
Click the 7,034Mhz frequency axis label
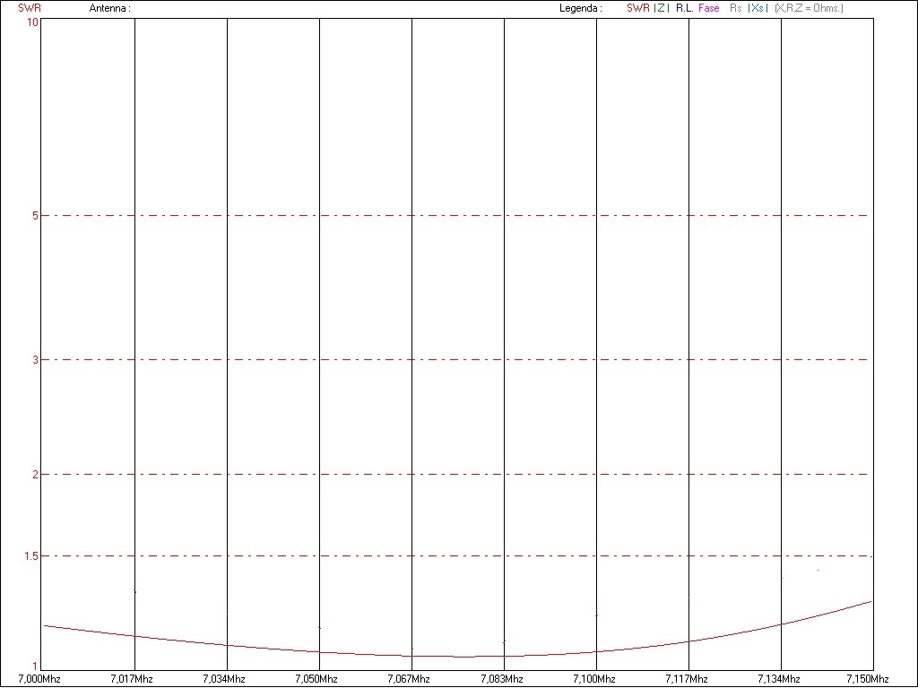point(224,678)
